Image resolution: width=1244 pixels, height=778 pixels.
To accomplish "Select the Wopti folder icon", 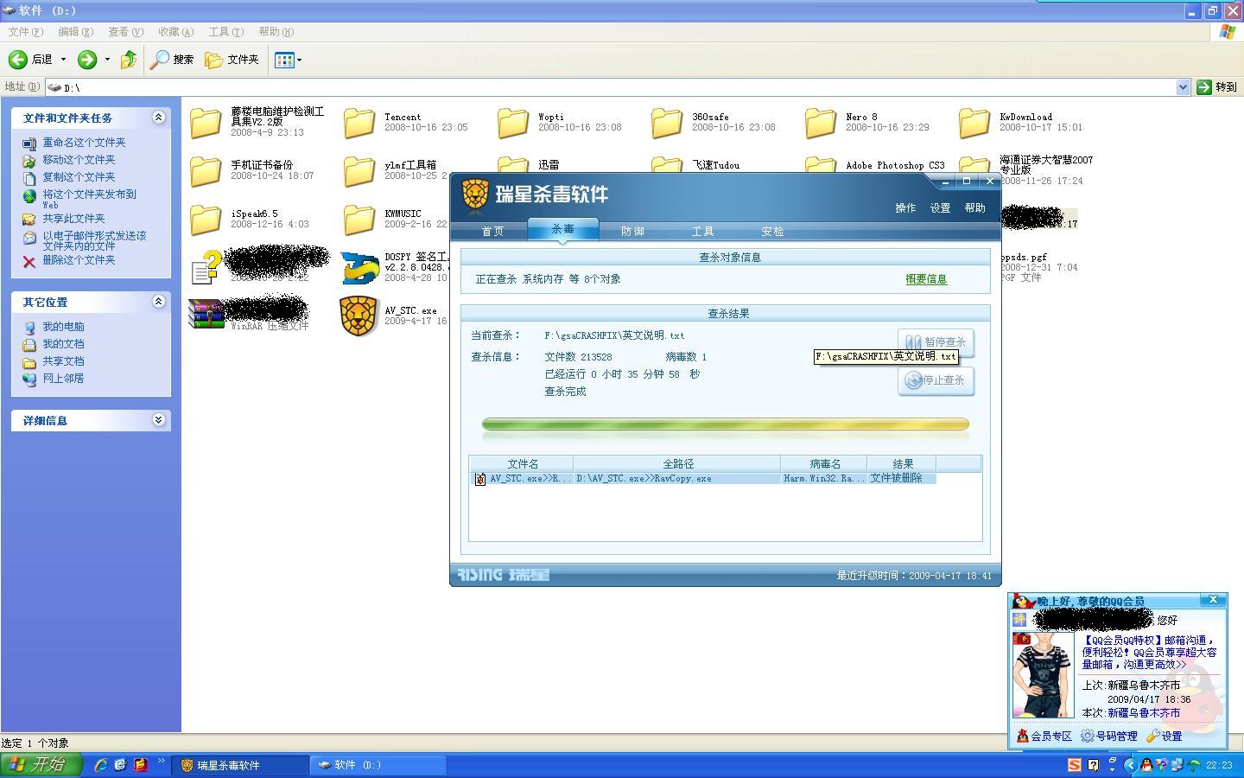I will click(x=513, y=123).
